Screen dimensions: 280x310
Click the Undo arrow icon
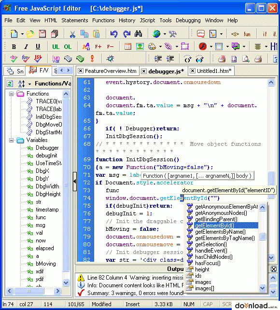pos(113,34)
